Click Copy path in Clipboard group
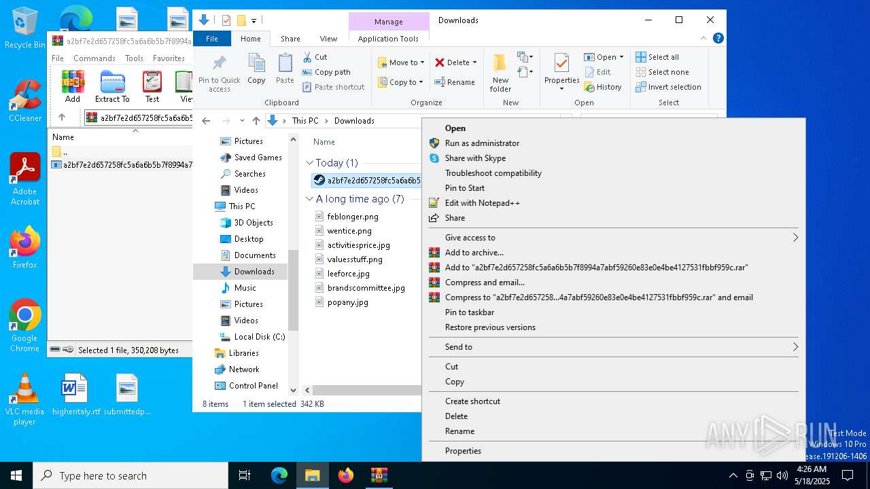 326,72
